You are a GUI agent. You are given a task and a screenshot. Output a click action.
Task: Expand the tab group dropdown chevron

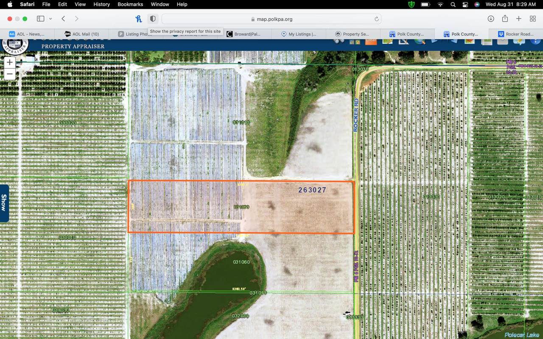coord(50,19)
